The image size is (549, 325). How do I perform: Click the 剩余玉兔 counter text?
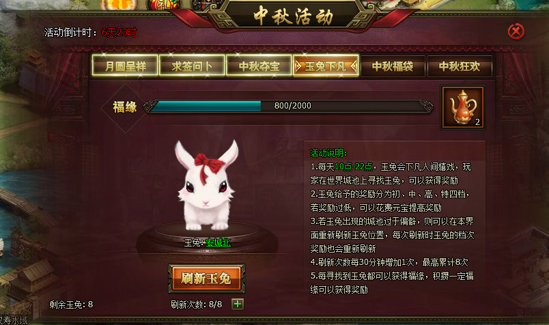pos(71,305)
